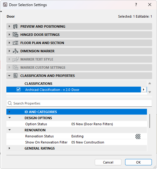Click the magnifier icon in Search Properties
This screenshot has width=157, height=169.
pyautogui.click(x=10, y=103)
